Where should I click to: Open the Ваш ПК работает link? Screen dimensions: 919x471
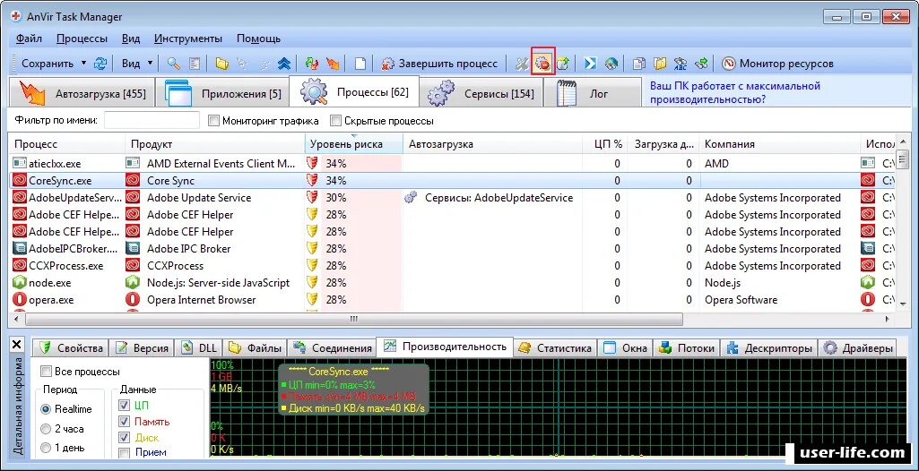(x=734, y=92)
